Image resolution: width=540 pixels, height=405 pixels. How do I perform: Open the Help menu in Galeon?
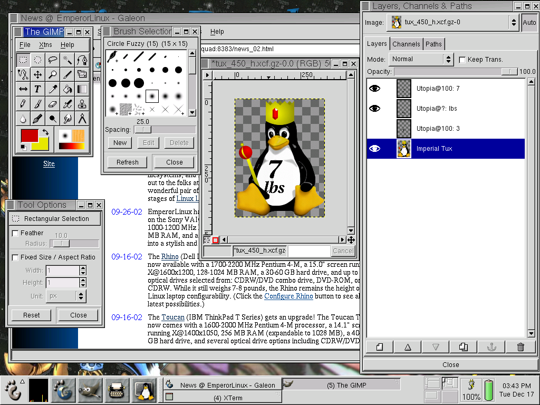217,32
